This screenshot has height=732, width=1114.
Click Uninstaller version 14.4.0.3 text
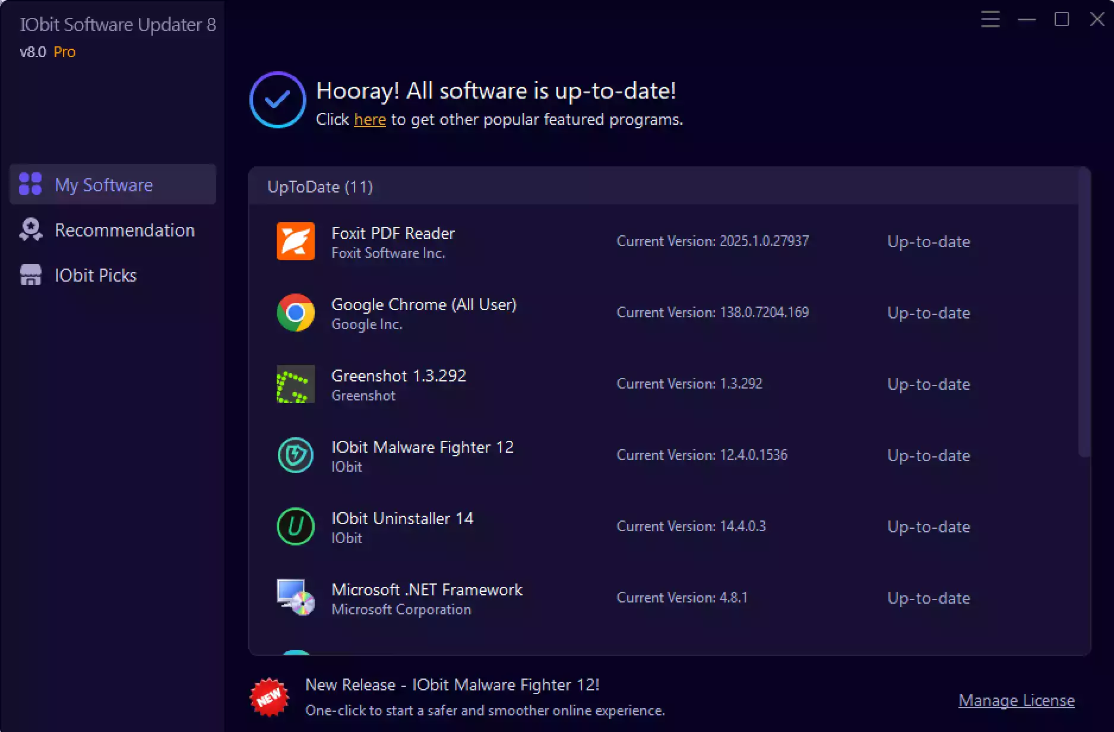(691, 526)
